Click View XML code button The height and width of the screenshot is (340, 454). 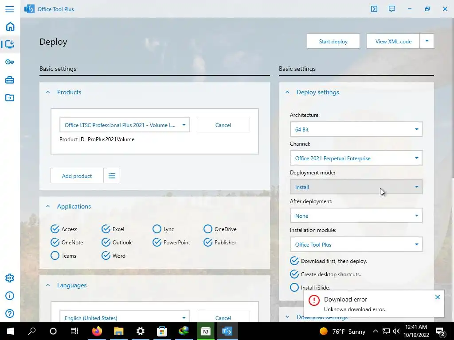(x=393, y=41)
